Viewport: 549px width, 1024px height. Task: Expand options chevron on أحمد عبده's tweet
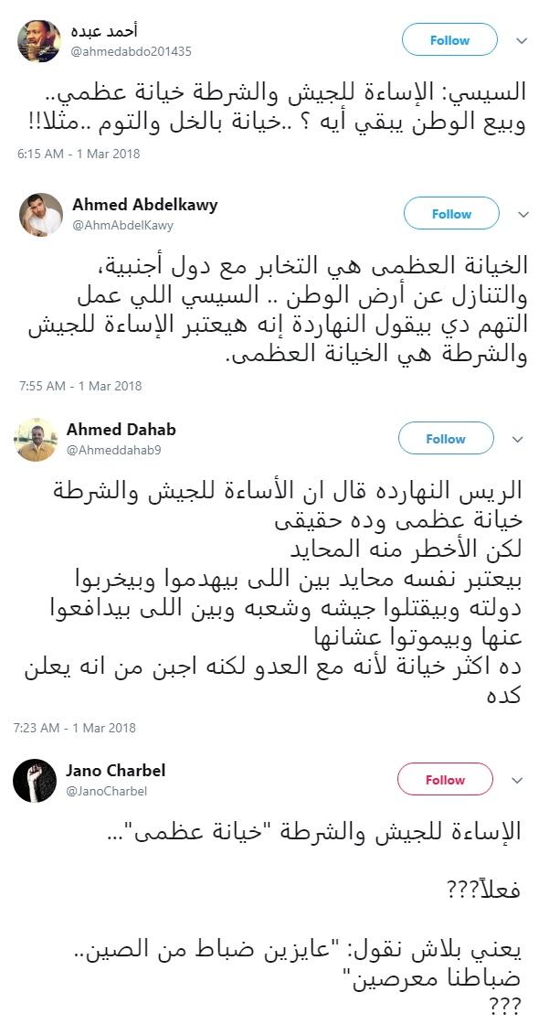(x=522, y=41)
